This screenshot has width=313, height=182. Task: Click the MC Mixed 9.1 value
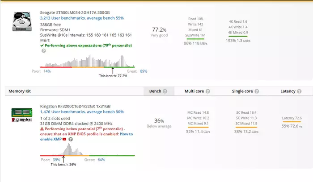(198, 124)
